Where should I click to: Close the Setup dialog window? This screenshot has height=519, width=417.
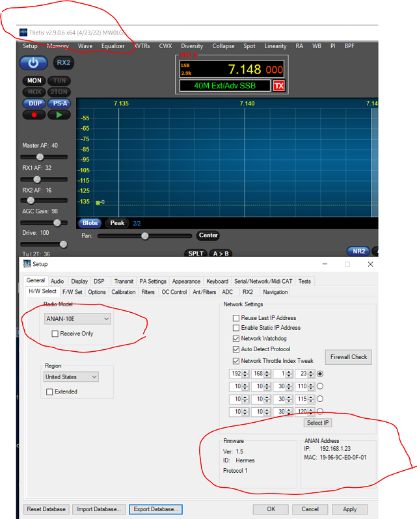coord(370,264)
